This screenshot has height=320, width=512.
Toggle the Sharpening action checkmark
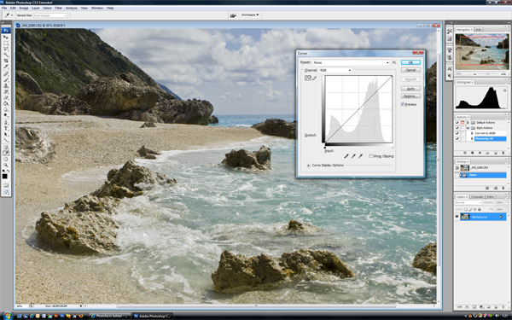pos(457,139)
